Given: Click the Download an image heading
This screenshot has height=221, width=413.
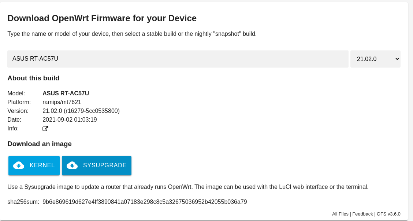Looking at the screenshot, I should pyautogui.click(x=40, y=144).
